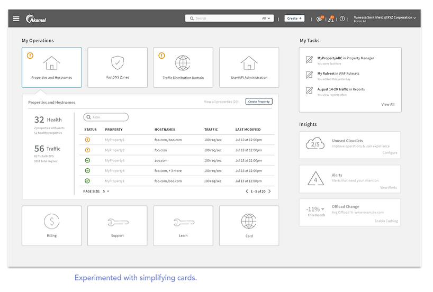The height and width of the screenshot is (292, 433).
Task: Click Configure on Unused Cloudlets insight
Action: tap(390, 153)
